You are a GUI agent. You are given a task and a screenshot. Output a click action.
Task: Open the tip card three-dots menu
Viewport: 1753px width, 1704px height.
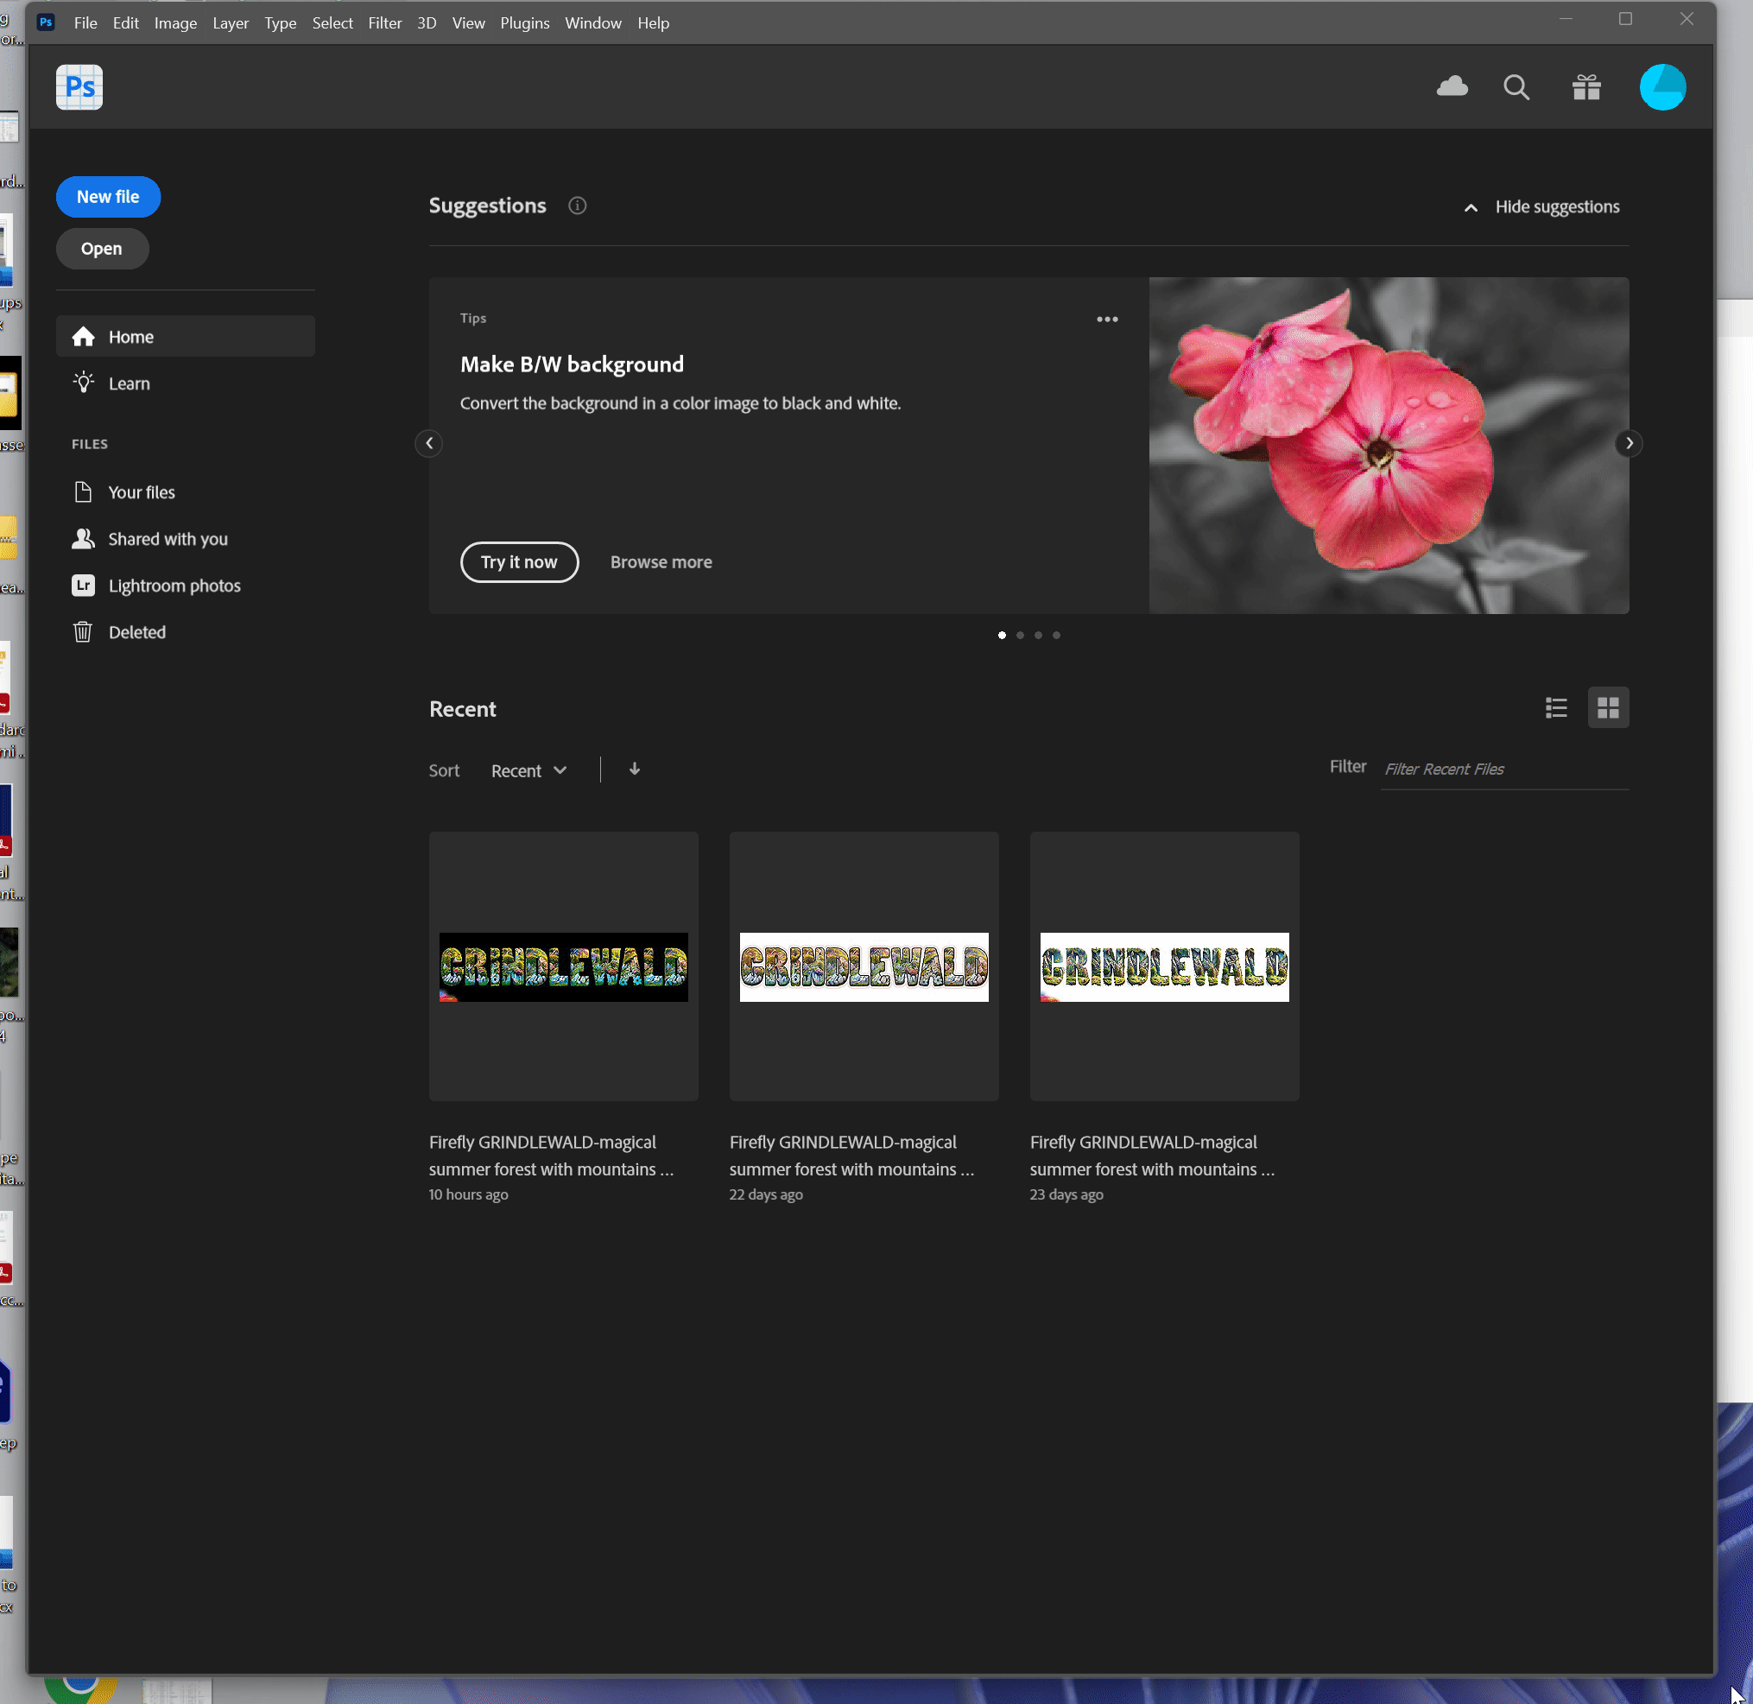pyautogui.click(x=1107, y=320)
